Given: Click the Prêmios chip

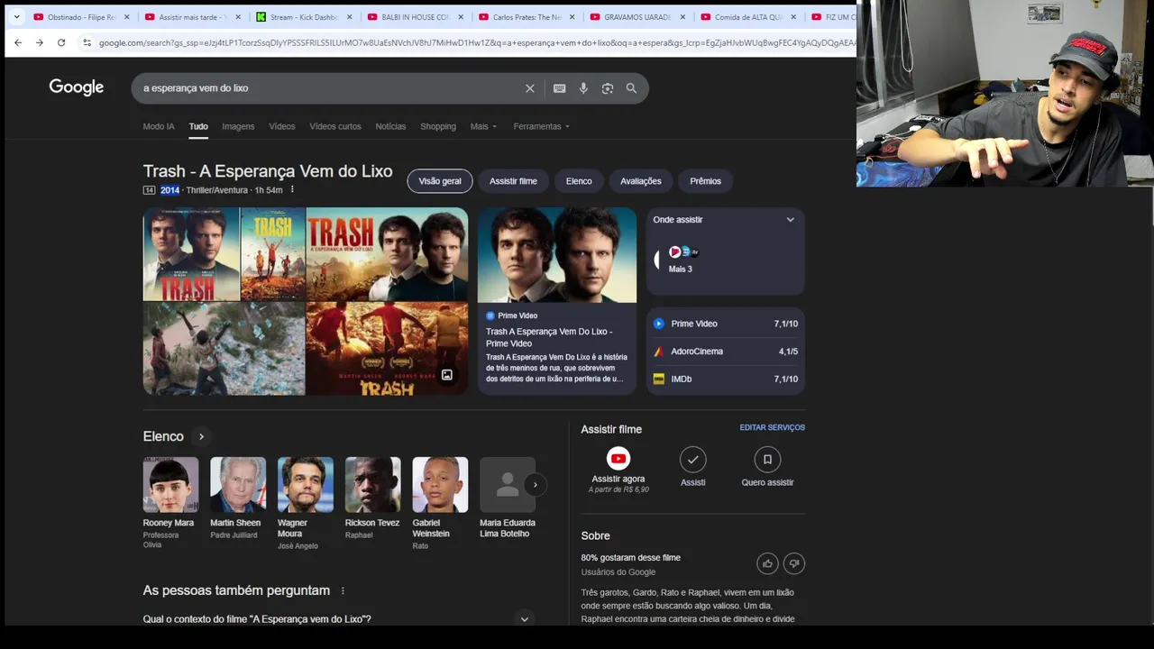Looking at the screenshot, I should [705, 181].
